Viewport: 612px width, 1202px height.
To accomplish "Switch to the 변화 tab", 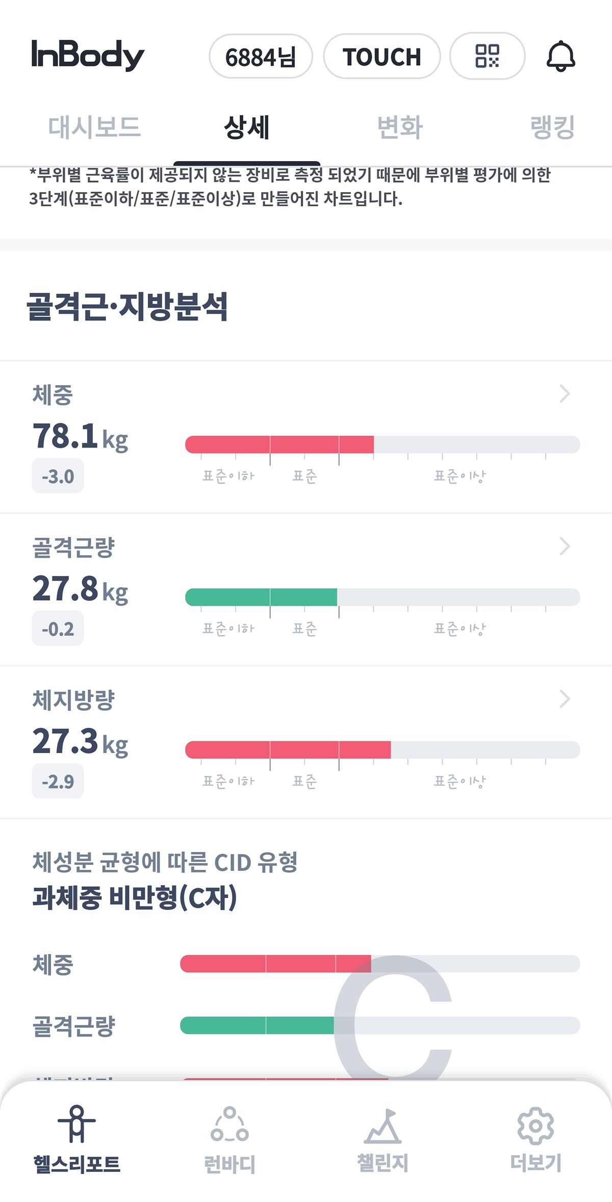I will click(400, 127).
